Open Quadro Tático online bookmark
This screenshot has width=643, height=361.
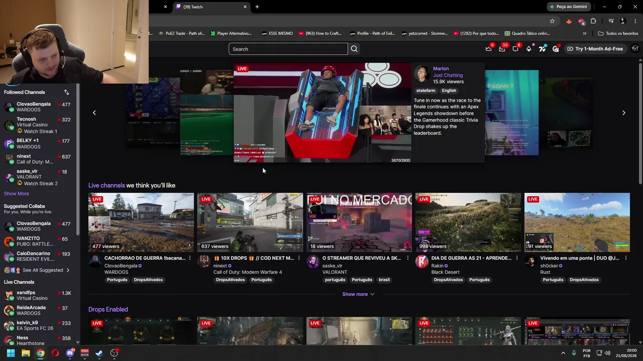click(x=527, y=34)
